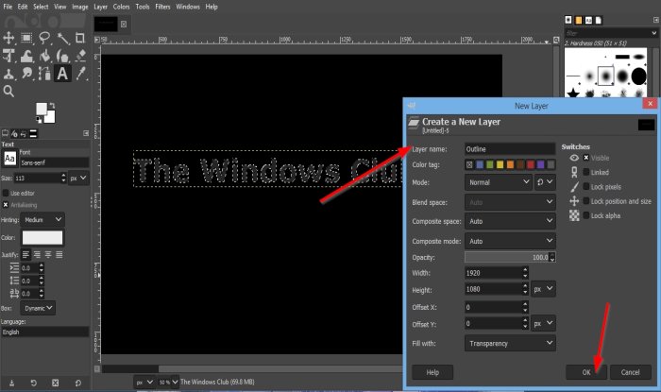Enable Lock alpha checkbox

pyautogui.click(x=586, y=215)
